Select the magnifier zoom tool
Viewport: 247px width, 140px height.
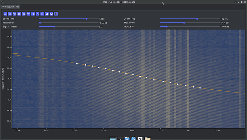10,14
